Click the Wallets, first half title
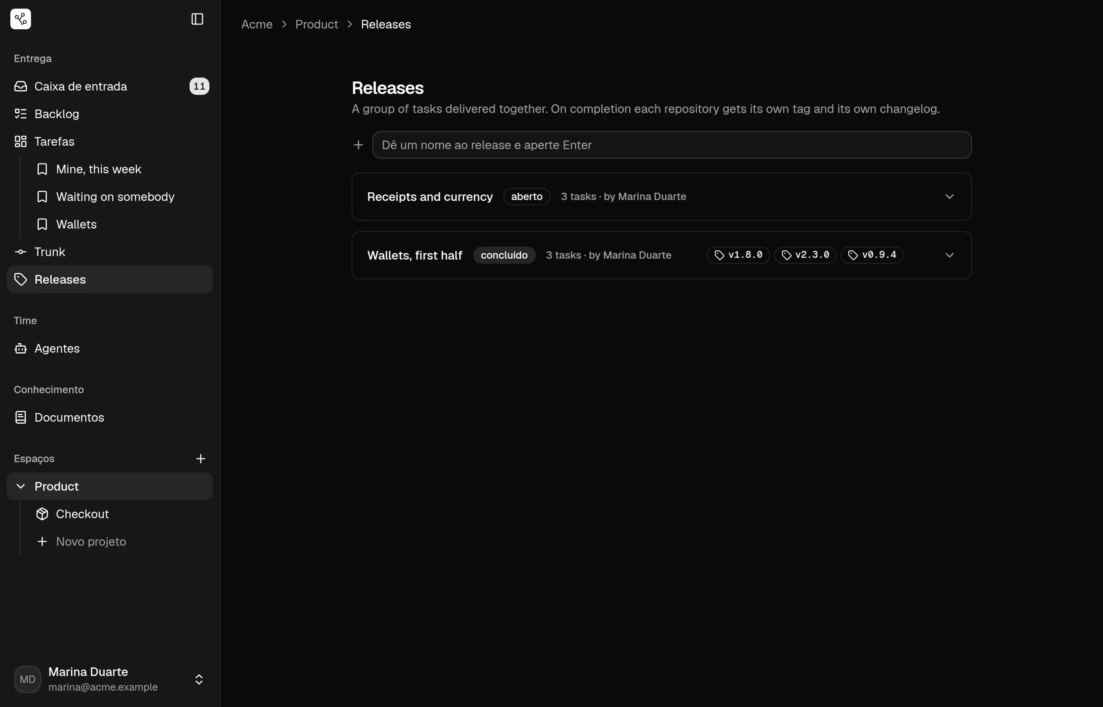 tap(415, 255)
